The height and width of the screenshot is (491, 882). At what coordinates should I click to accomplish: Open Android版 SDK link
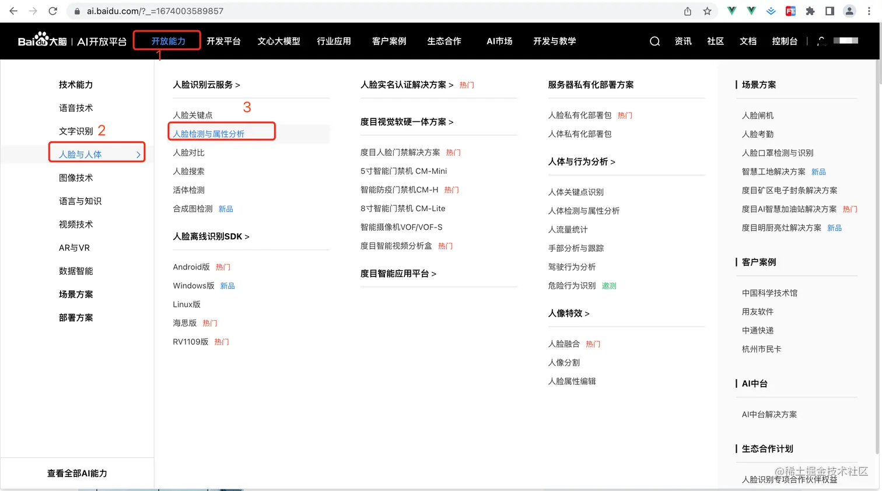click(x=191, y=266)
